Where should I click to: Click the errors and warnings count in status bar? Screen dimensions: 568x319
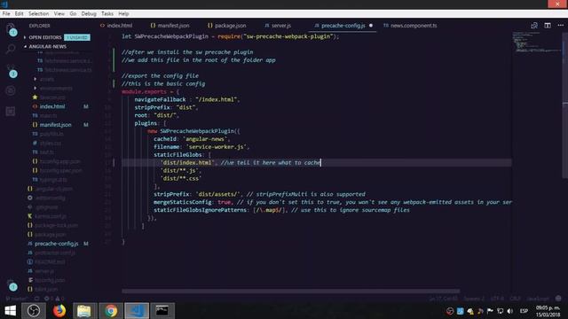[54, 299]
